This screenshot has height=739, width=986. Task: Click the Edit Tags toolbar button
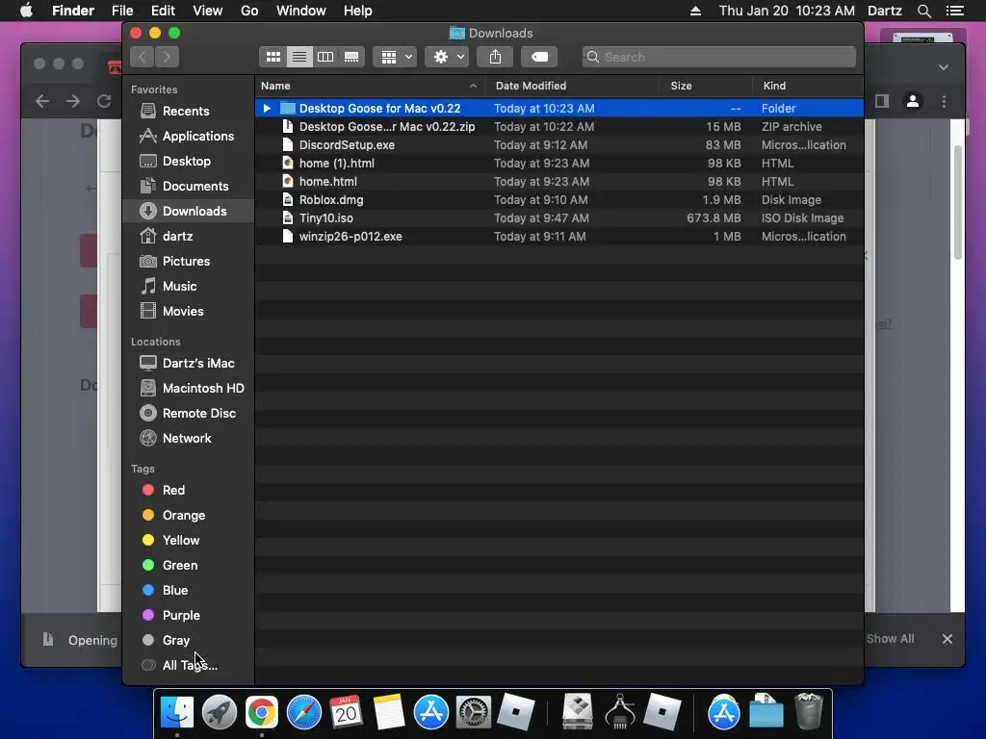(x=539, y=57)
